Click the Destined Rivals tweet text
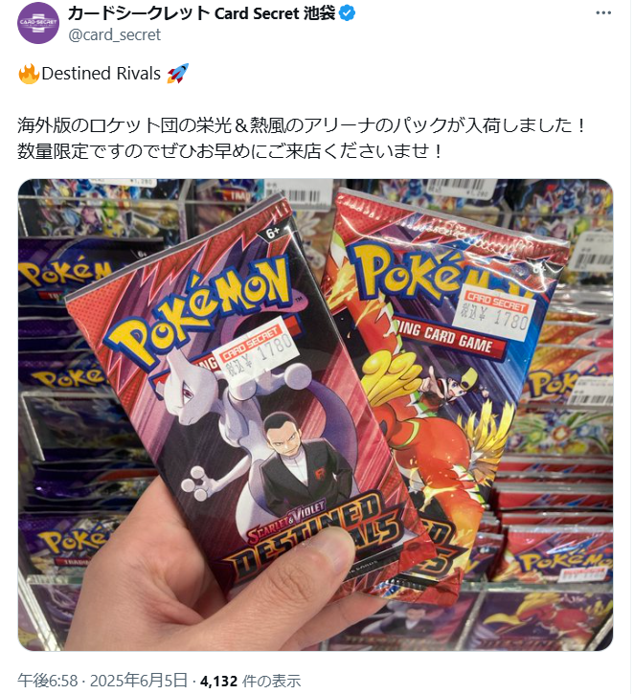Image resolution: width=634 pixels, height=694 pixels. [101, 74]
